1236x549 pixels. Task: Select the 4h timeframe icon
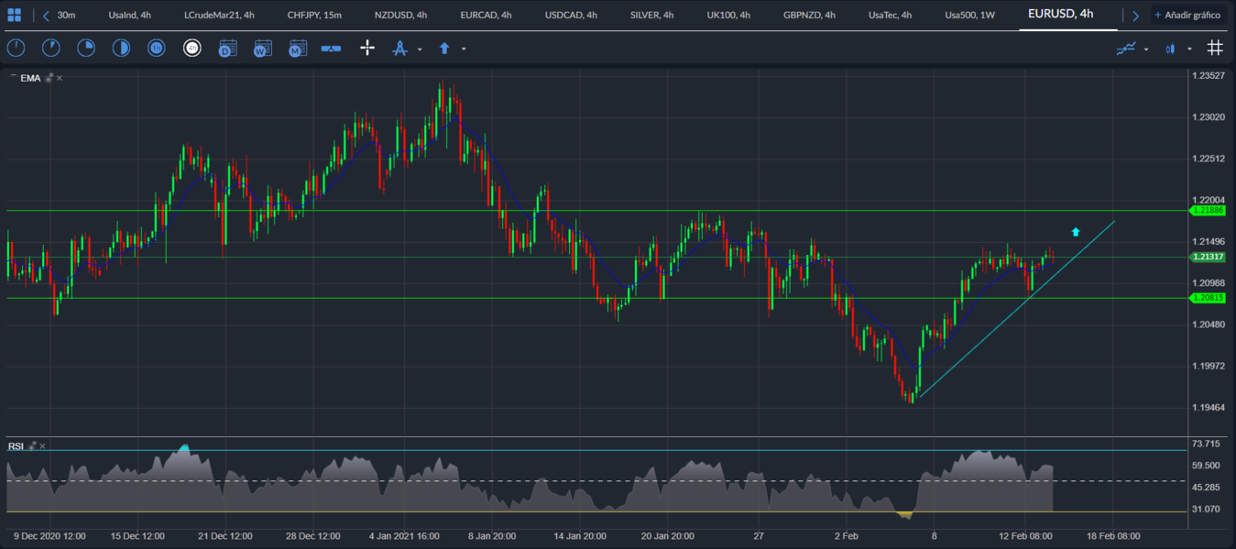[192, 48]
